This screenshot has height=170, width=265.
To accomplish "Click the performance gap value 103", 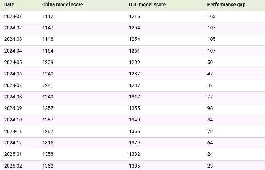I will 211,16.
